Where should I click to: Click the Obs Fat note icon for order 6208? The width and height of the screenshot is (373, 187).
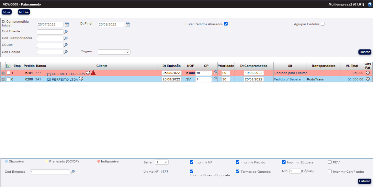click(367, 79)
